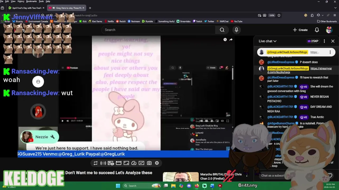The width and height of the screenshot is (339, 190).
Task: Open options for Marychu BRUTALIZED suggested video
Action: [247, 174]
